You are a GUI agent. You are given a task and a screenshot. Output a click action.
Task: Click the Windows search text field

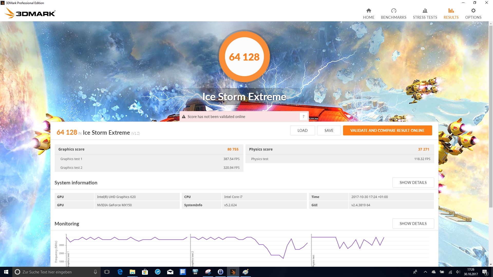56,272
